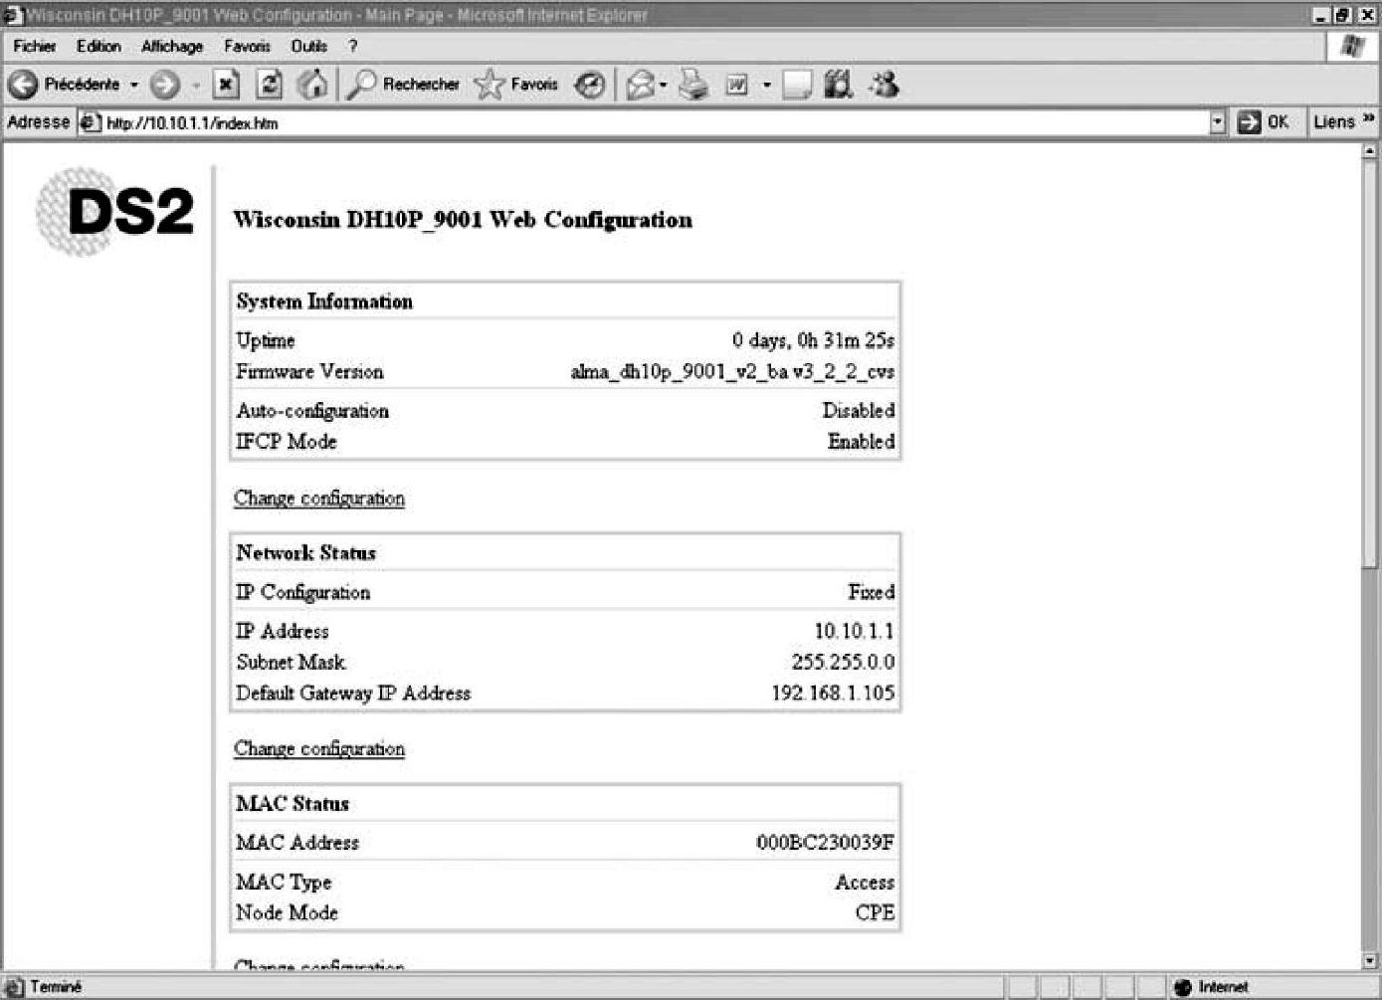Go to the Home page
This screenshot has height=1000, width=1382.
(x=312, y=85)
